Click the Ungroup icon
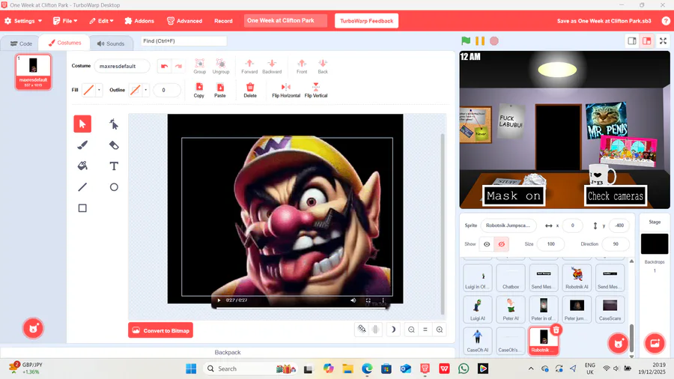This screenshot has width=674, height=379. [221, 66]
